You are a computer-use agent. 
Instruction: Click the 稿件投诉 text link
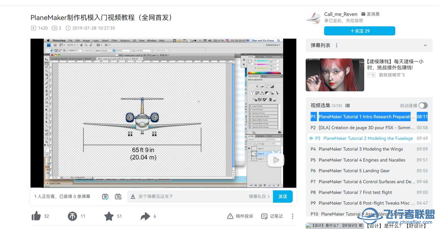[244, 216]
